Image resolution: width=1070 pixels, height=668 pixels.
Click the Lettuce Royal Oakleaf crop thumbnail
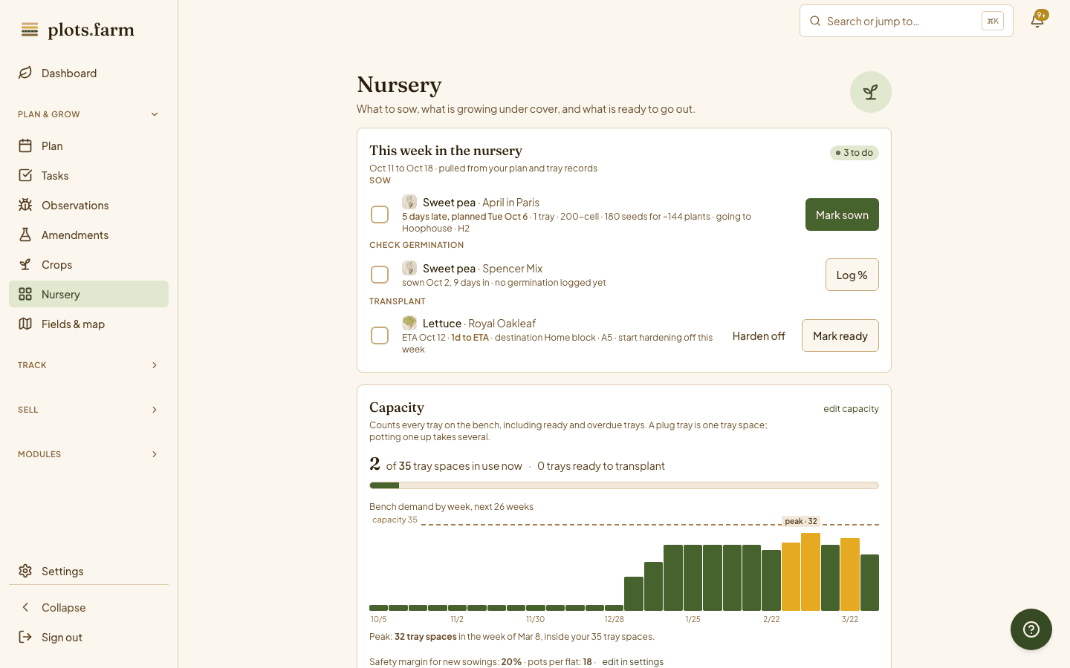409,323
